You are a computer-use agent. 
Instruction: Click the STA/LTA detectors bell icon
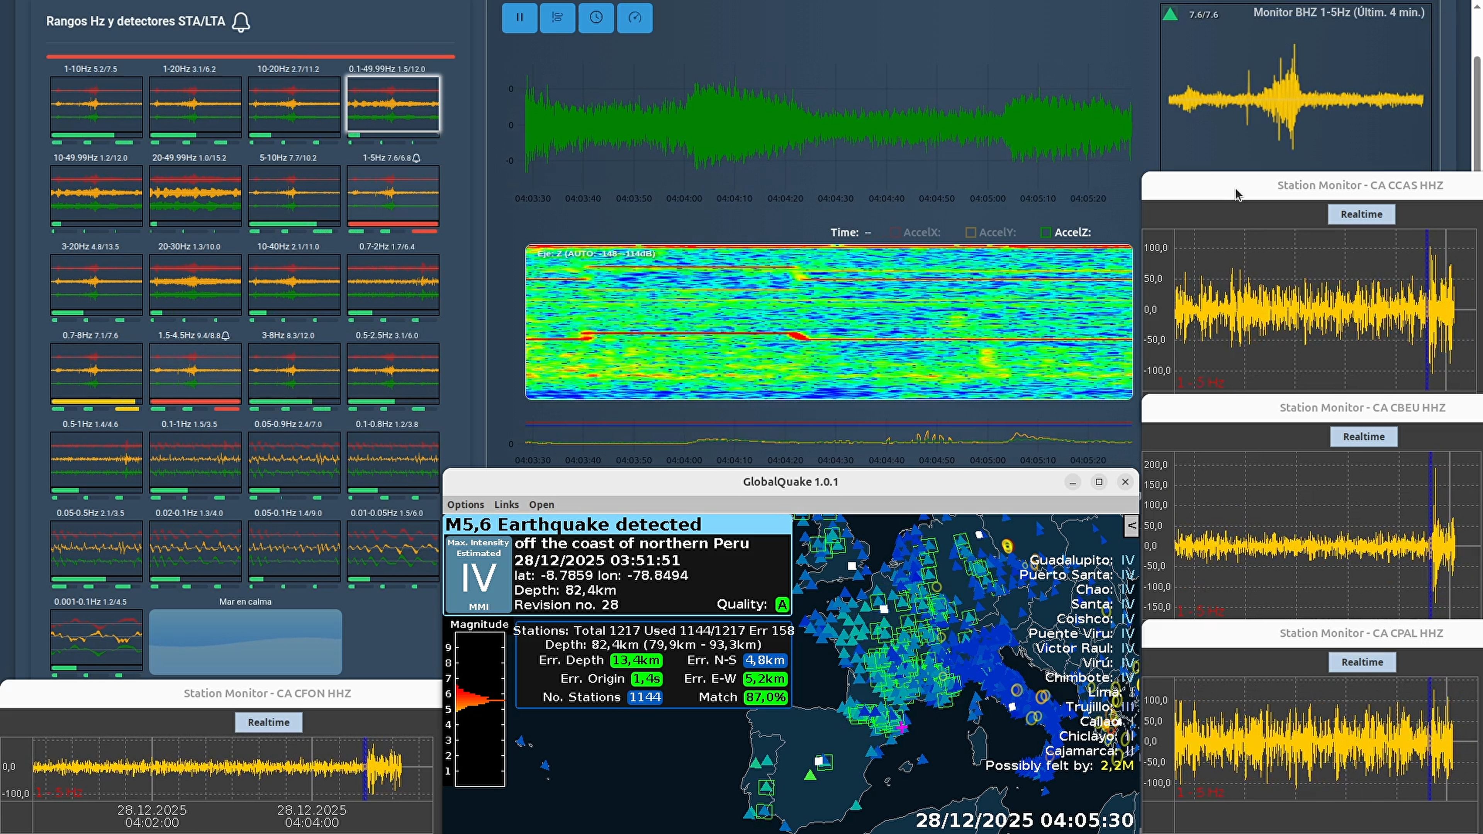tap(241, 22)
